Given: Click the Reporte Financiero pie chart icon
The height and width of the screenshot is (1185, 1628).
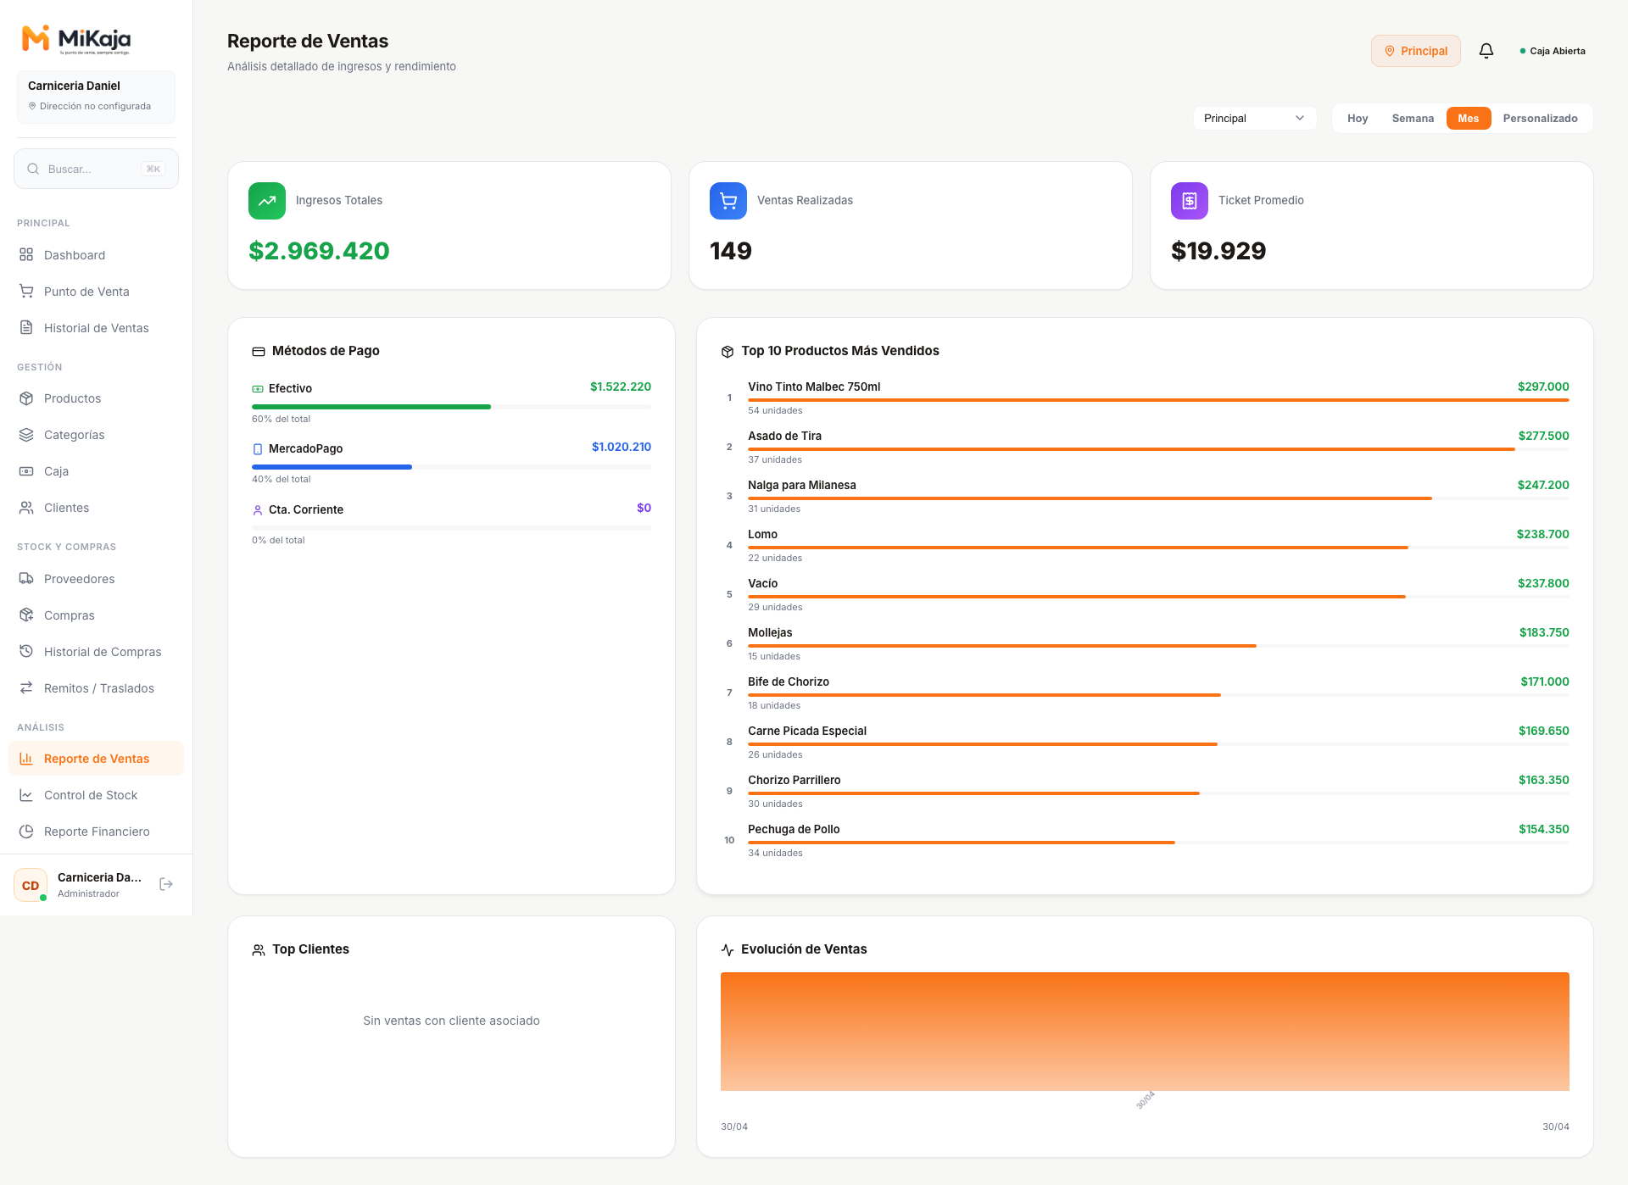Looking at the screenshot, I should click(x=26, y=831).
